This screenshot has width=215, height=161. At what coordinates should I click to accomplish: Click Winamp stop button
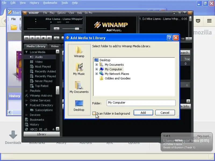44,38
